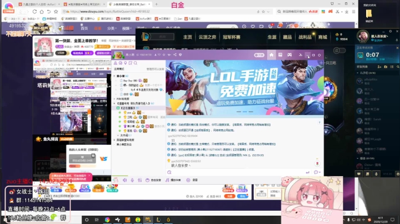Click the rose flower icon in YY chat
Image resolution: width=400 pixels, height=224 pixels.
pyautogui.click(x=317, y=164)
